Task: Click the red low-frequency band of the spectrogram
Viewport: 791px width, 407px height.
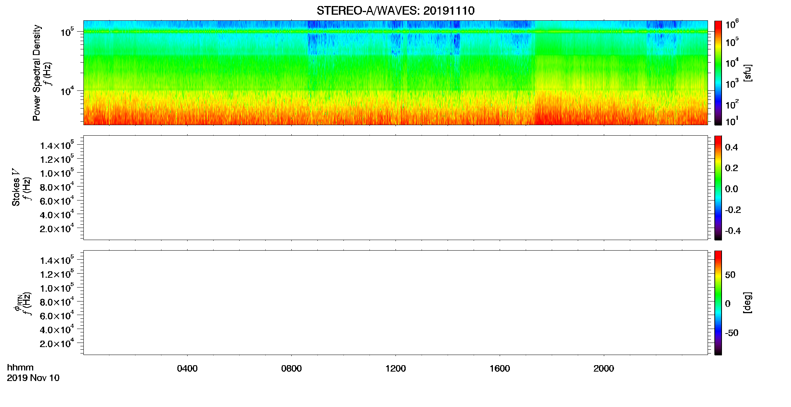Action: pyautogui.click(x=395, y=115)
